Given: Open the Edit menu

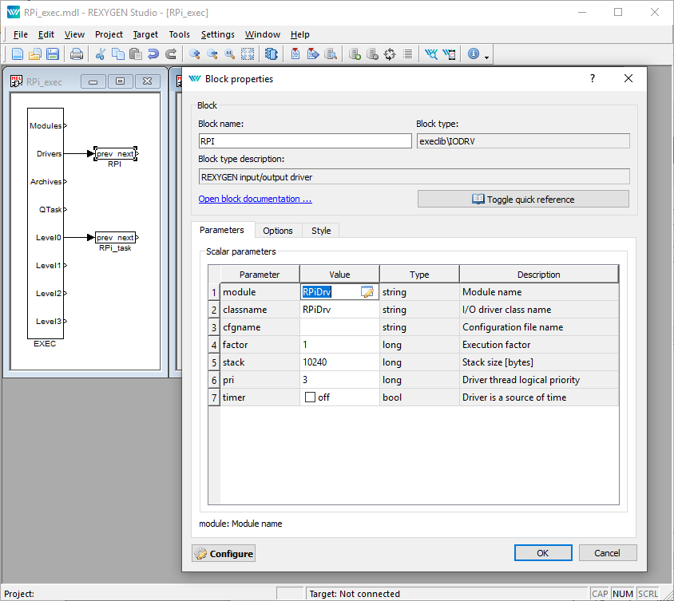Looking at the screenshot, I should point(46,34).
